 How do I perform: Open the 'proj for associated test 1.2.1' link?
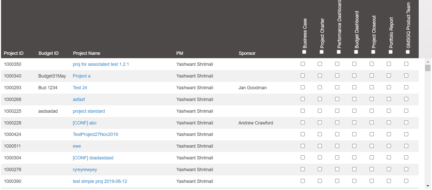point(101,64)
